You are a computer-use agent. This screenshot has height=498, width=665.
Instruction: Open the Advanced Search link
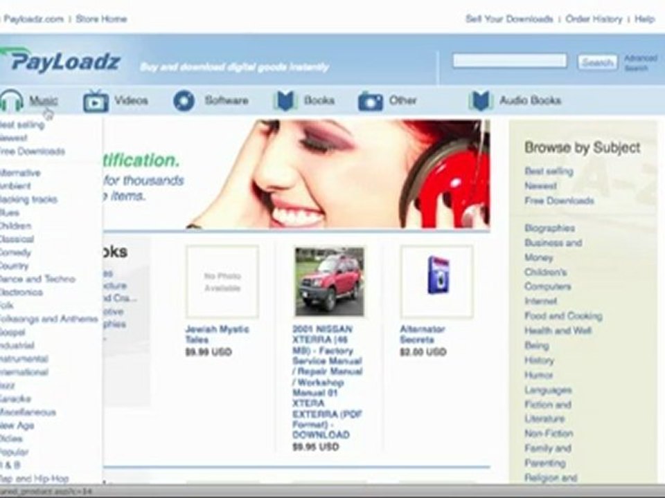[x=640, y=63]
